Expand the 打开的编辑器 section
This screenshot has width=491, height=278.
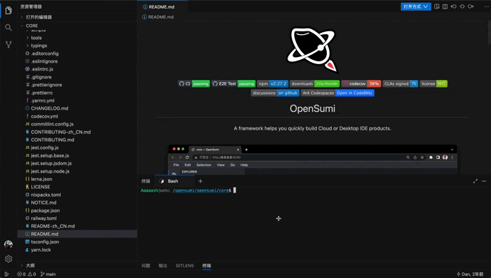click(77, 17)
